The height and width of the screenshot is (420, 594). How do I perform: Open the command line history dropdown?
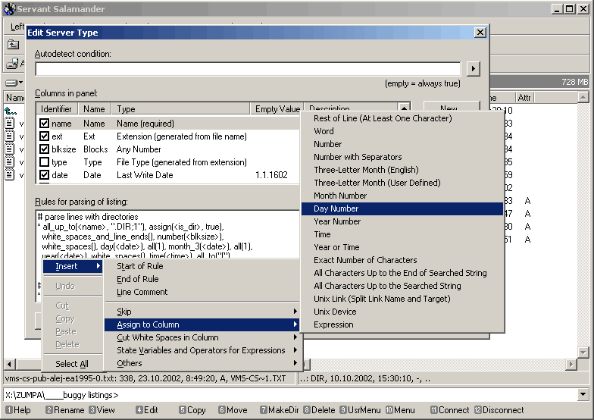point(583,394)
